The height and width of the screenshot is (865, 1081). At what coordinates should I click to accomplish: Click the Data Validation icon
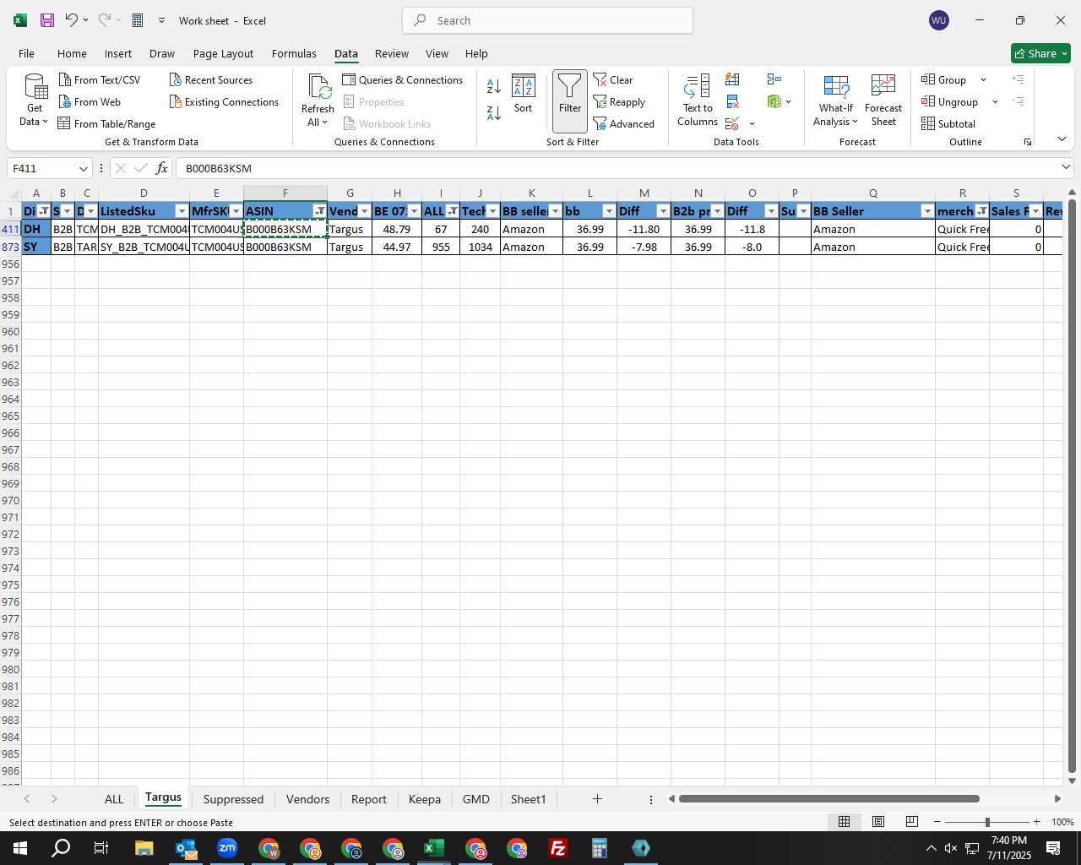pyautogui.click(x=733, y=123)
